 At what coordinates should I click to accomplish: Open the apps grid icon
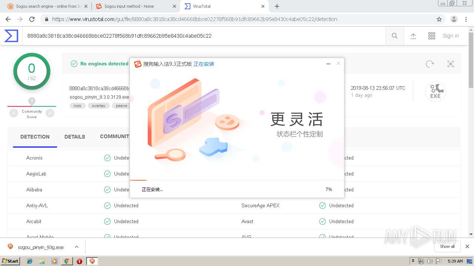click(x=432, y=36)
